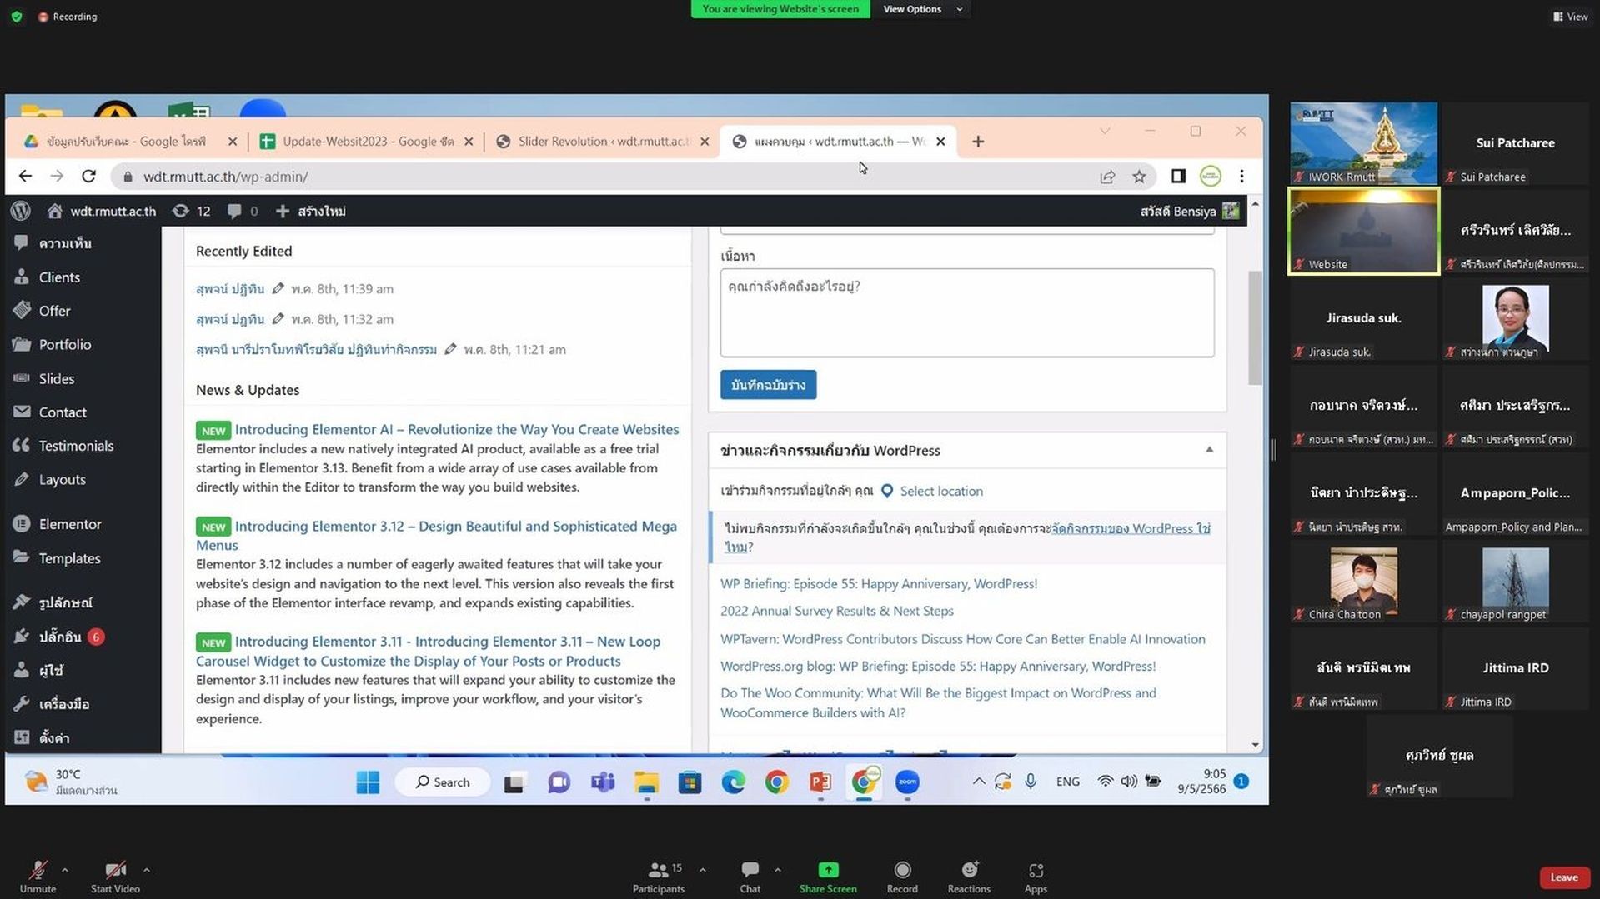Open Chrome three-dot menu
This screenshot has width=1600, height=899.
click(1241, 176)
